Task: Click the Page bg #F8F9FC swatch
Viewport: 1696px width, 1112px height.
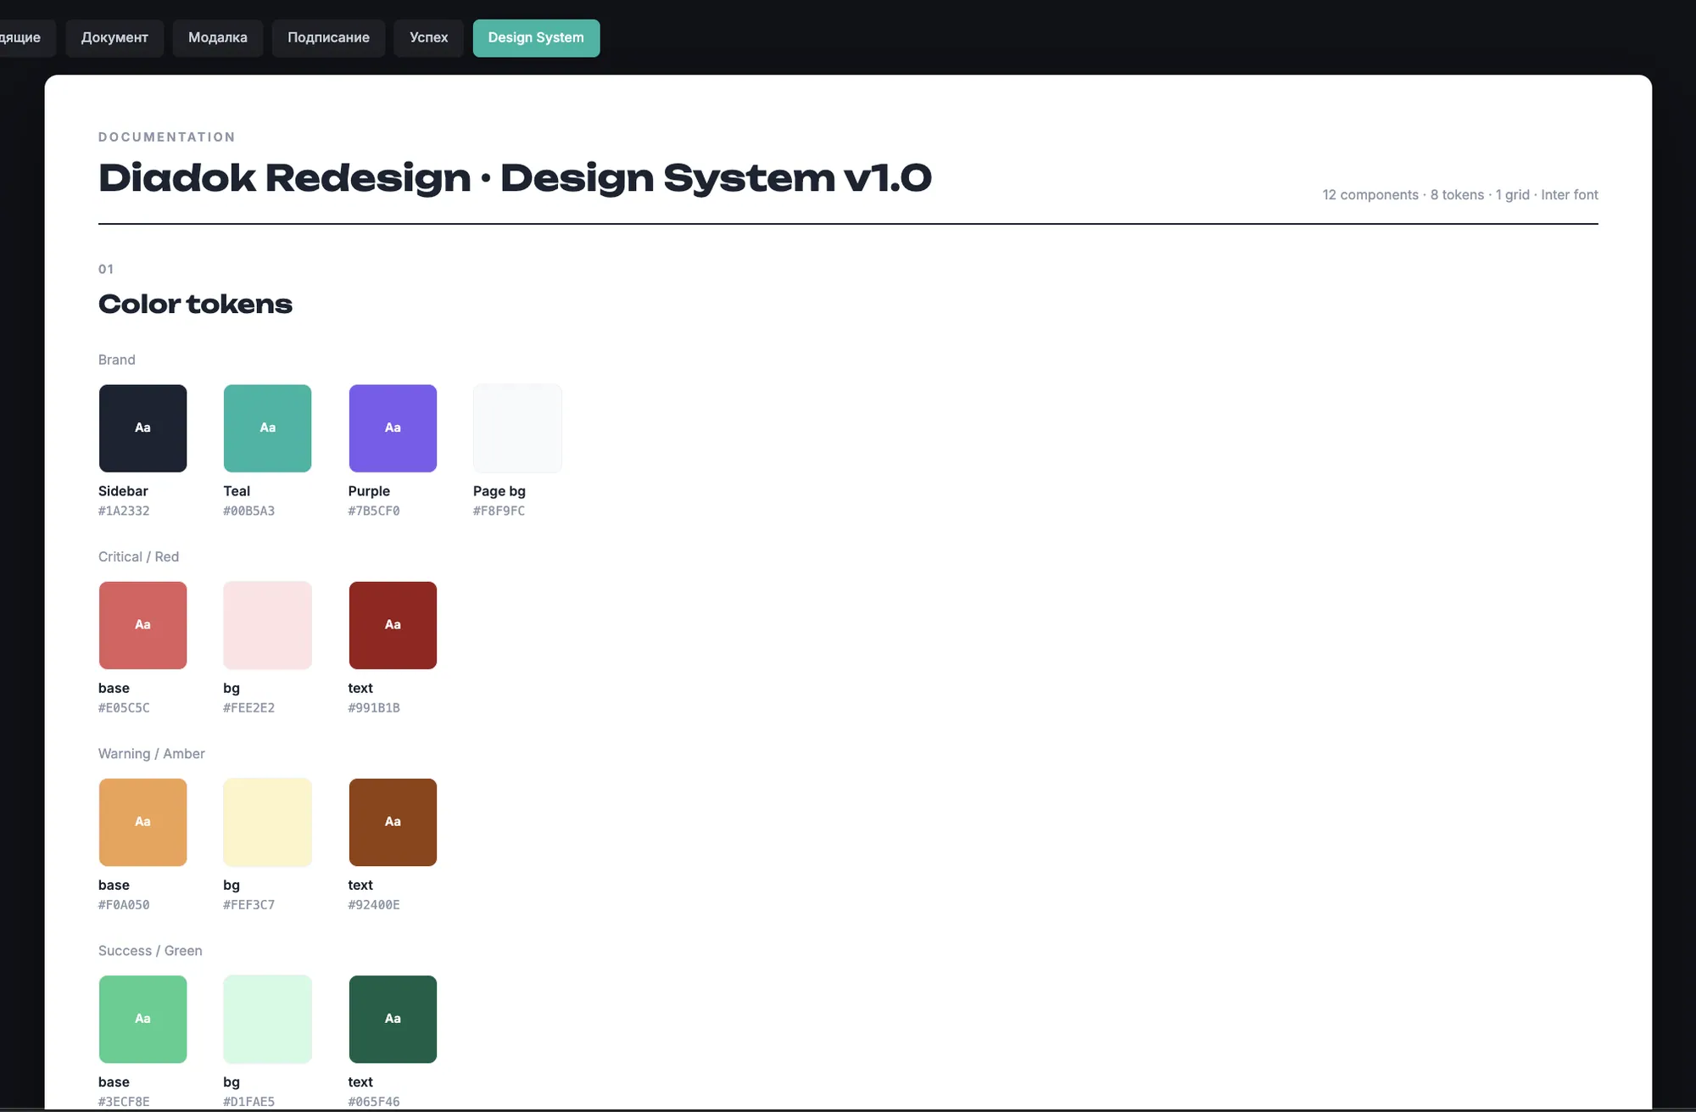Action: point(517,428)
